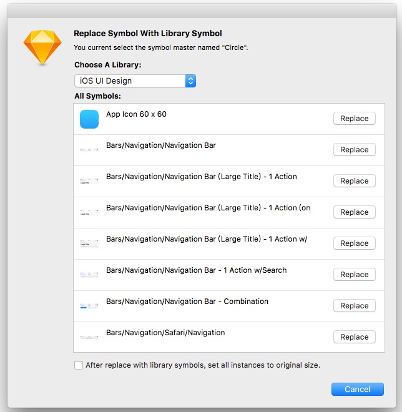Image resolution: width=402 pixels, height=412 pixels.
Task: Replace with Bars/Navigation/Safari/Navigation symbol
Action: (355, 337)
